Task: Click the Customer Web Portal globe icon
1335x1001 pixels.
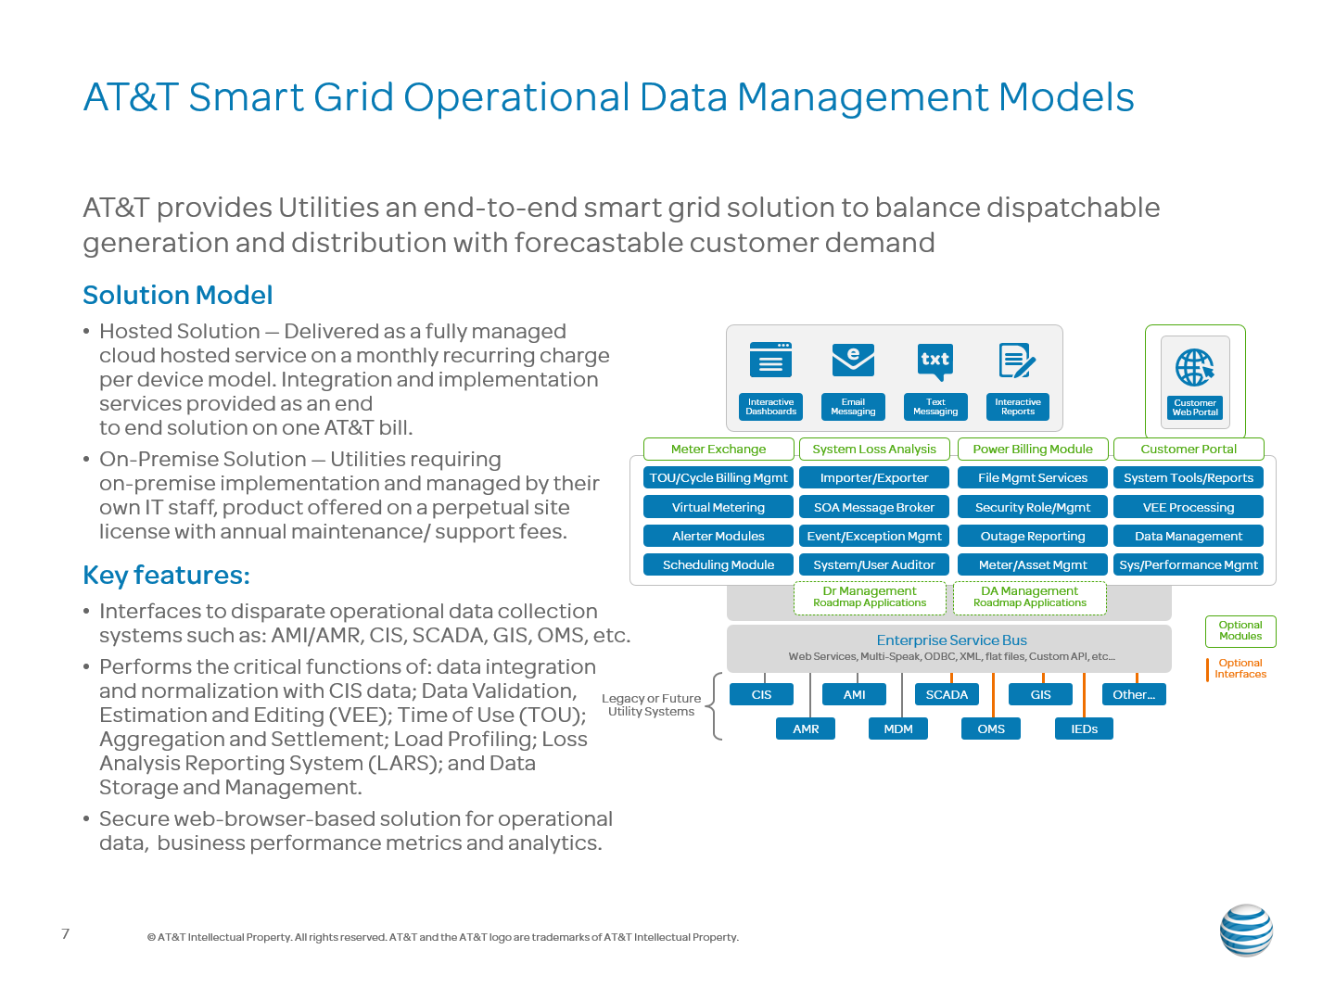Action: 1195,368
